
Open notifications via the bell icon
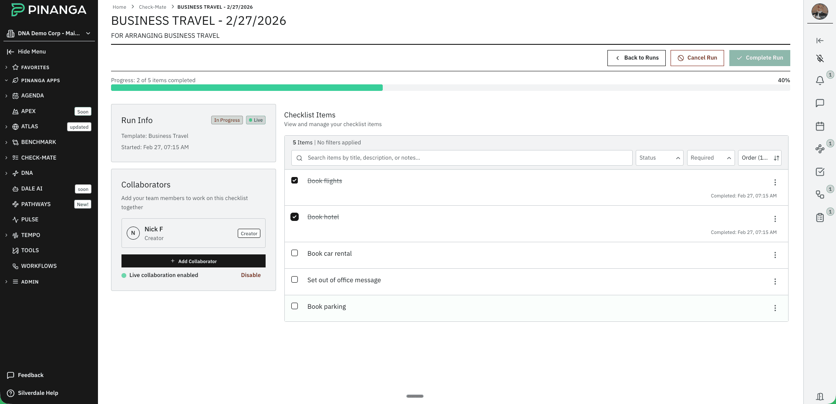coord(820,80)
